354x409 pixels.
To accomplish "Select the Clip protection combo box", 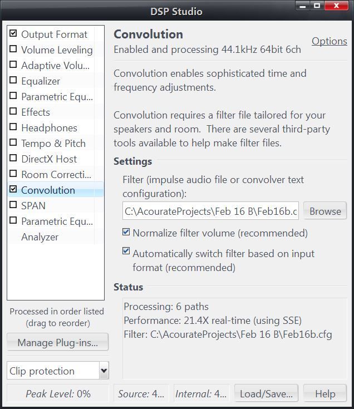I will (x=58, y=371).
